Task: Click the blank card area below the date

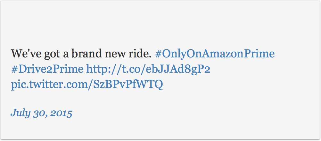Action: click(160, 129)
